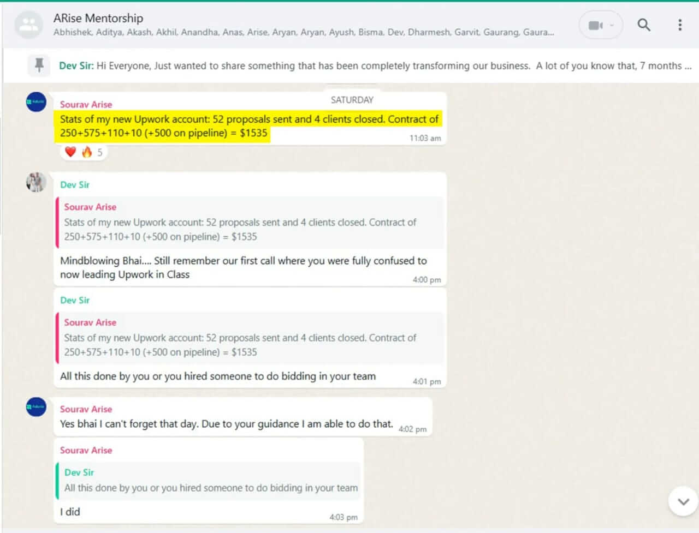699x533 pixels.
Task: Open the three-dot chat menu
Action: [x=680, y=25]
